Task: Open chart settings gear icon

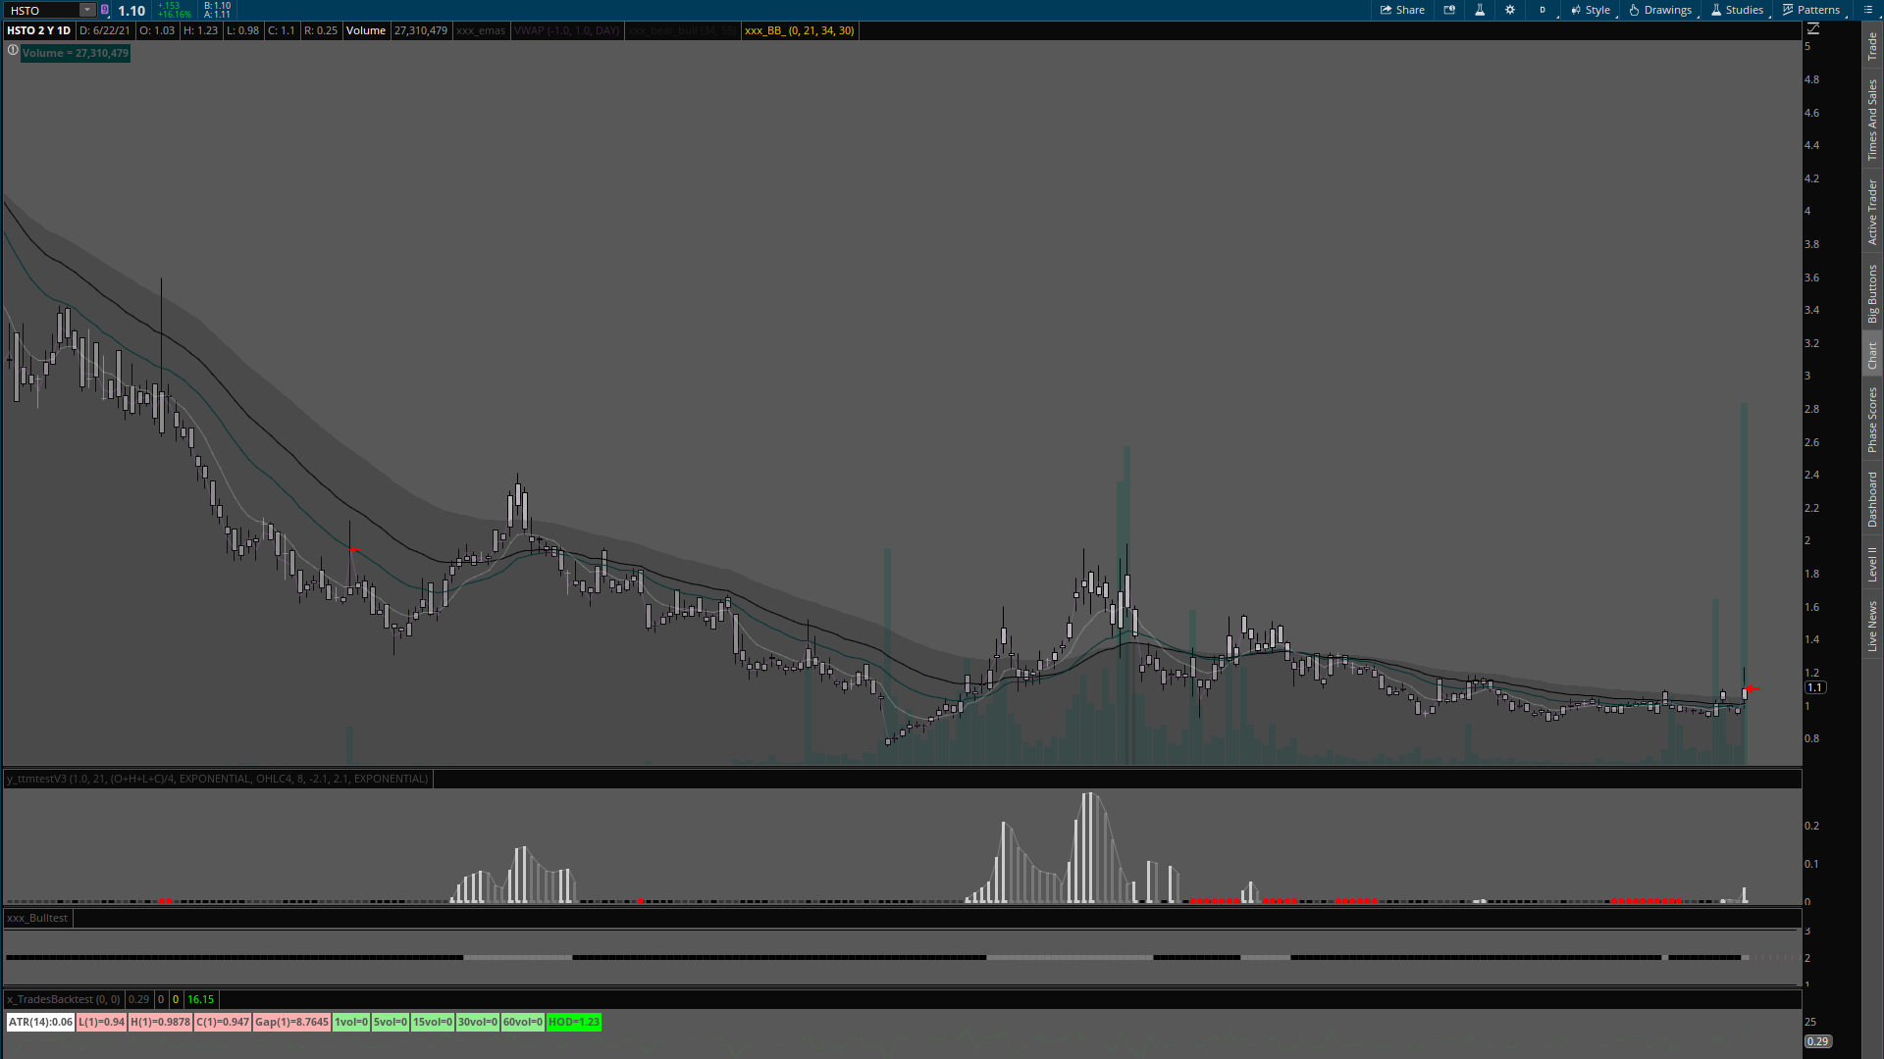Action: [x=1510, y=10]
